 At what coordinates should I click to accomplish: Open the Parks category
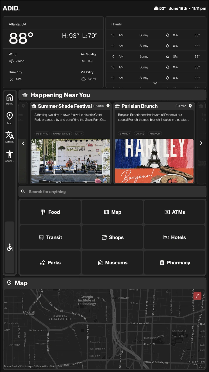point(50,263)
